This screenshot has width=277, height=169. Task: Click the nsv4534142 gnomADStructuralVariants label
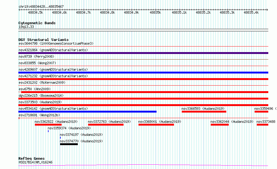[53, 109]
